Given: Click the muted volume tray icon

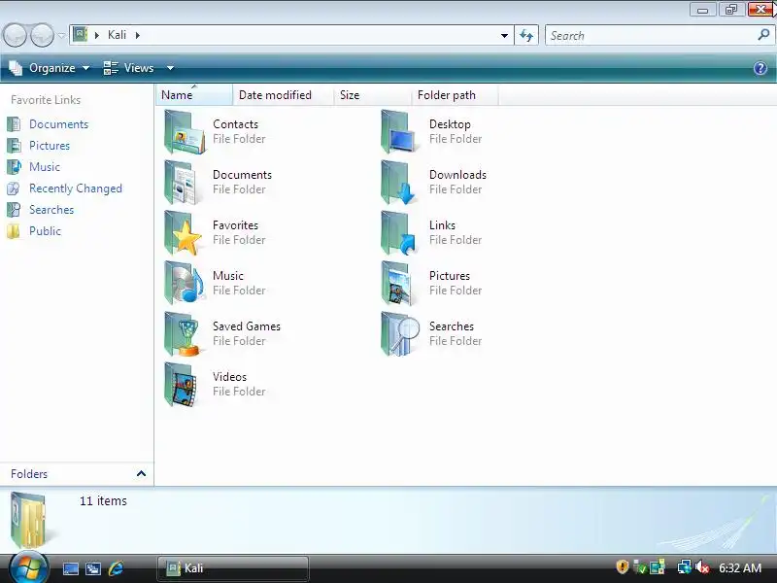Looking at the screenshot, I should click(701, 567).
